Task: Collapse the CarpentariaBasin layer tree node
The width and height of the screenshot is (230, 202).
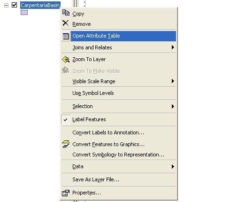Action: coord(6,6)
